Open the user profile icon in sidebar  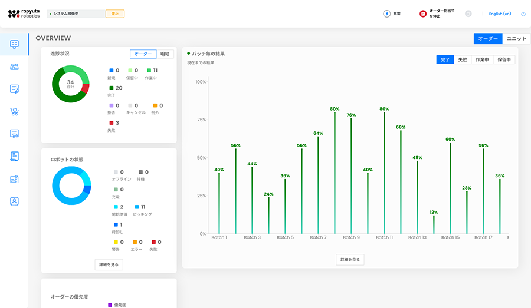[x=14, y=201]
